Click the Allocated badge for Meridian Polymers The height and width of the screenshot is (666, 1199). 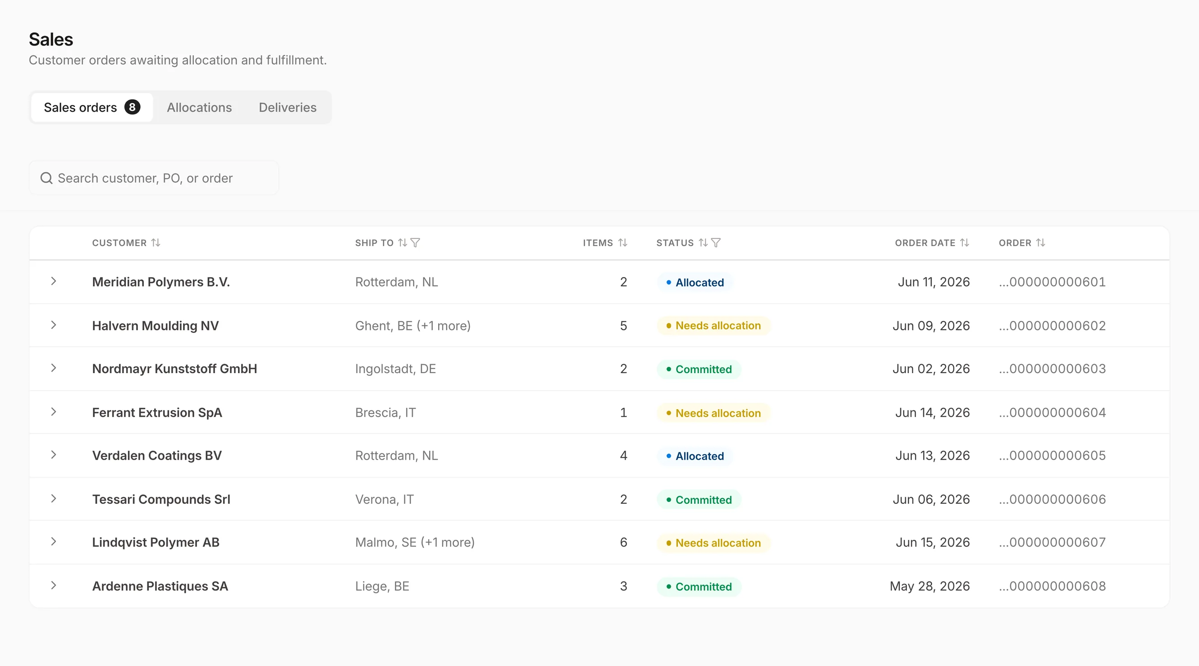click(x=695, y=282)
